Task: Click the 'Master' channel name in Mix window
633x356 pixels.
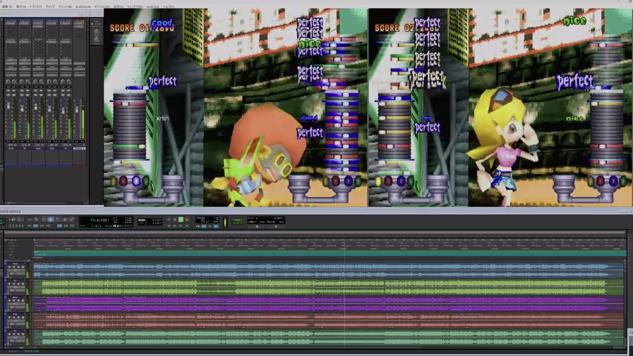Action: coord(80,148)
